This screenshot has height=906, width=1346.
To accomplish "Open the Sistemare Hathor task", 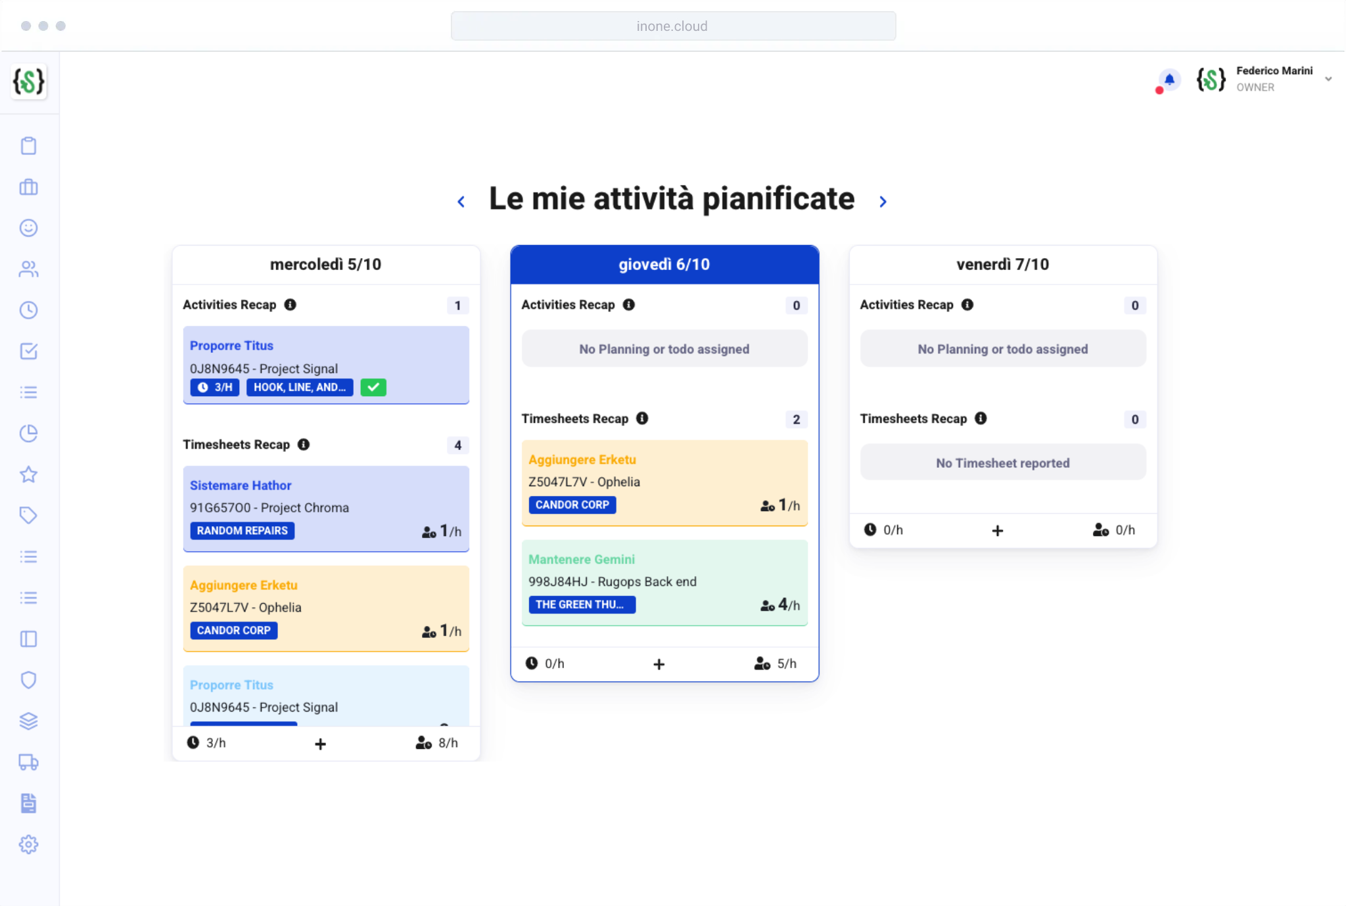I will [241, 485].
